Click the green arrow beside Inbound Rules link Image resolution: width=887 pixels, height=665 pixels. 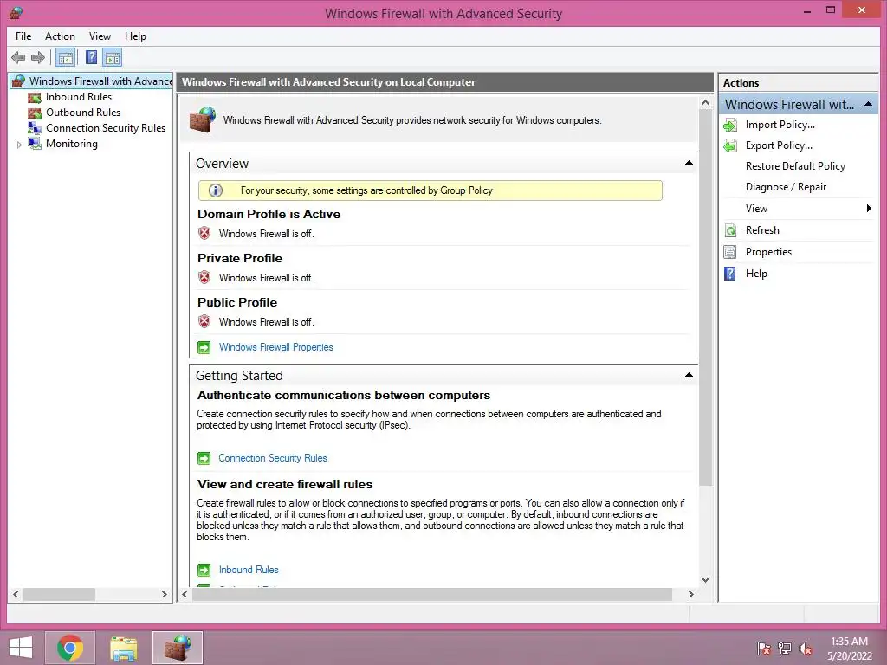click(x=204, y=570)
